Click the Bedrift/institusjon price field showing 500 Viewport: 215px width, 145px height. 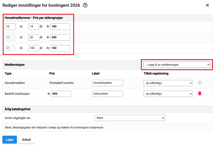pyautogui.click(x=61, y=94)
